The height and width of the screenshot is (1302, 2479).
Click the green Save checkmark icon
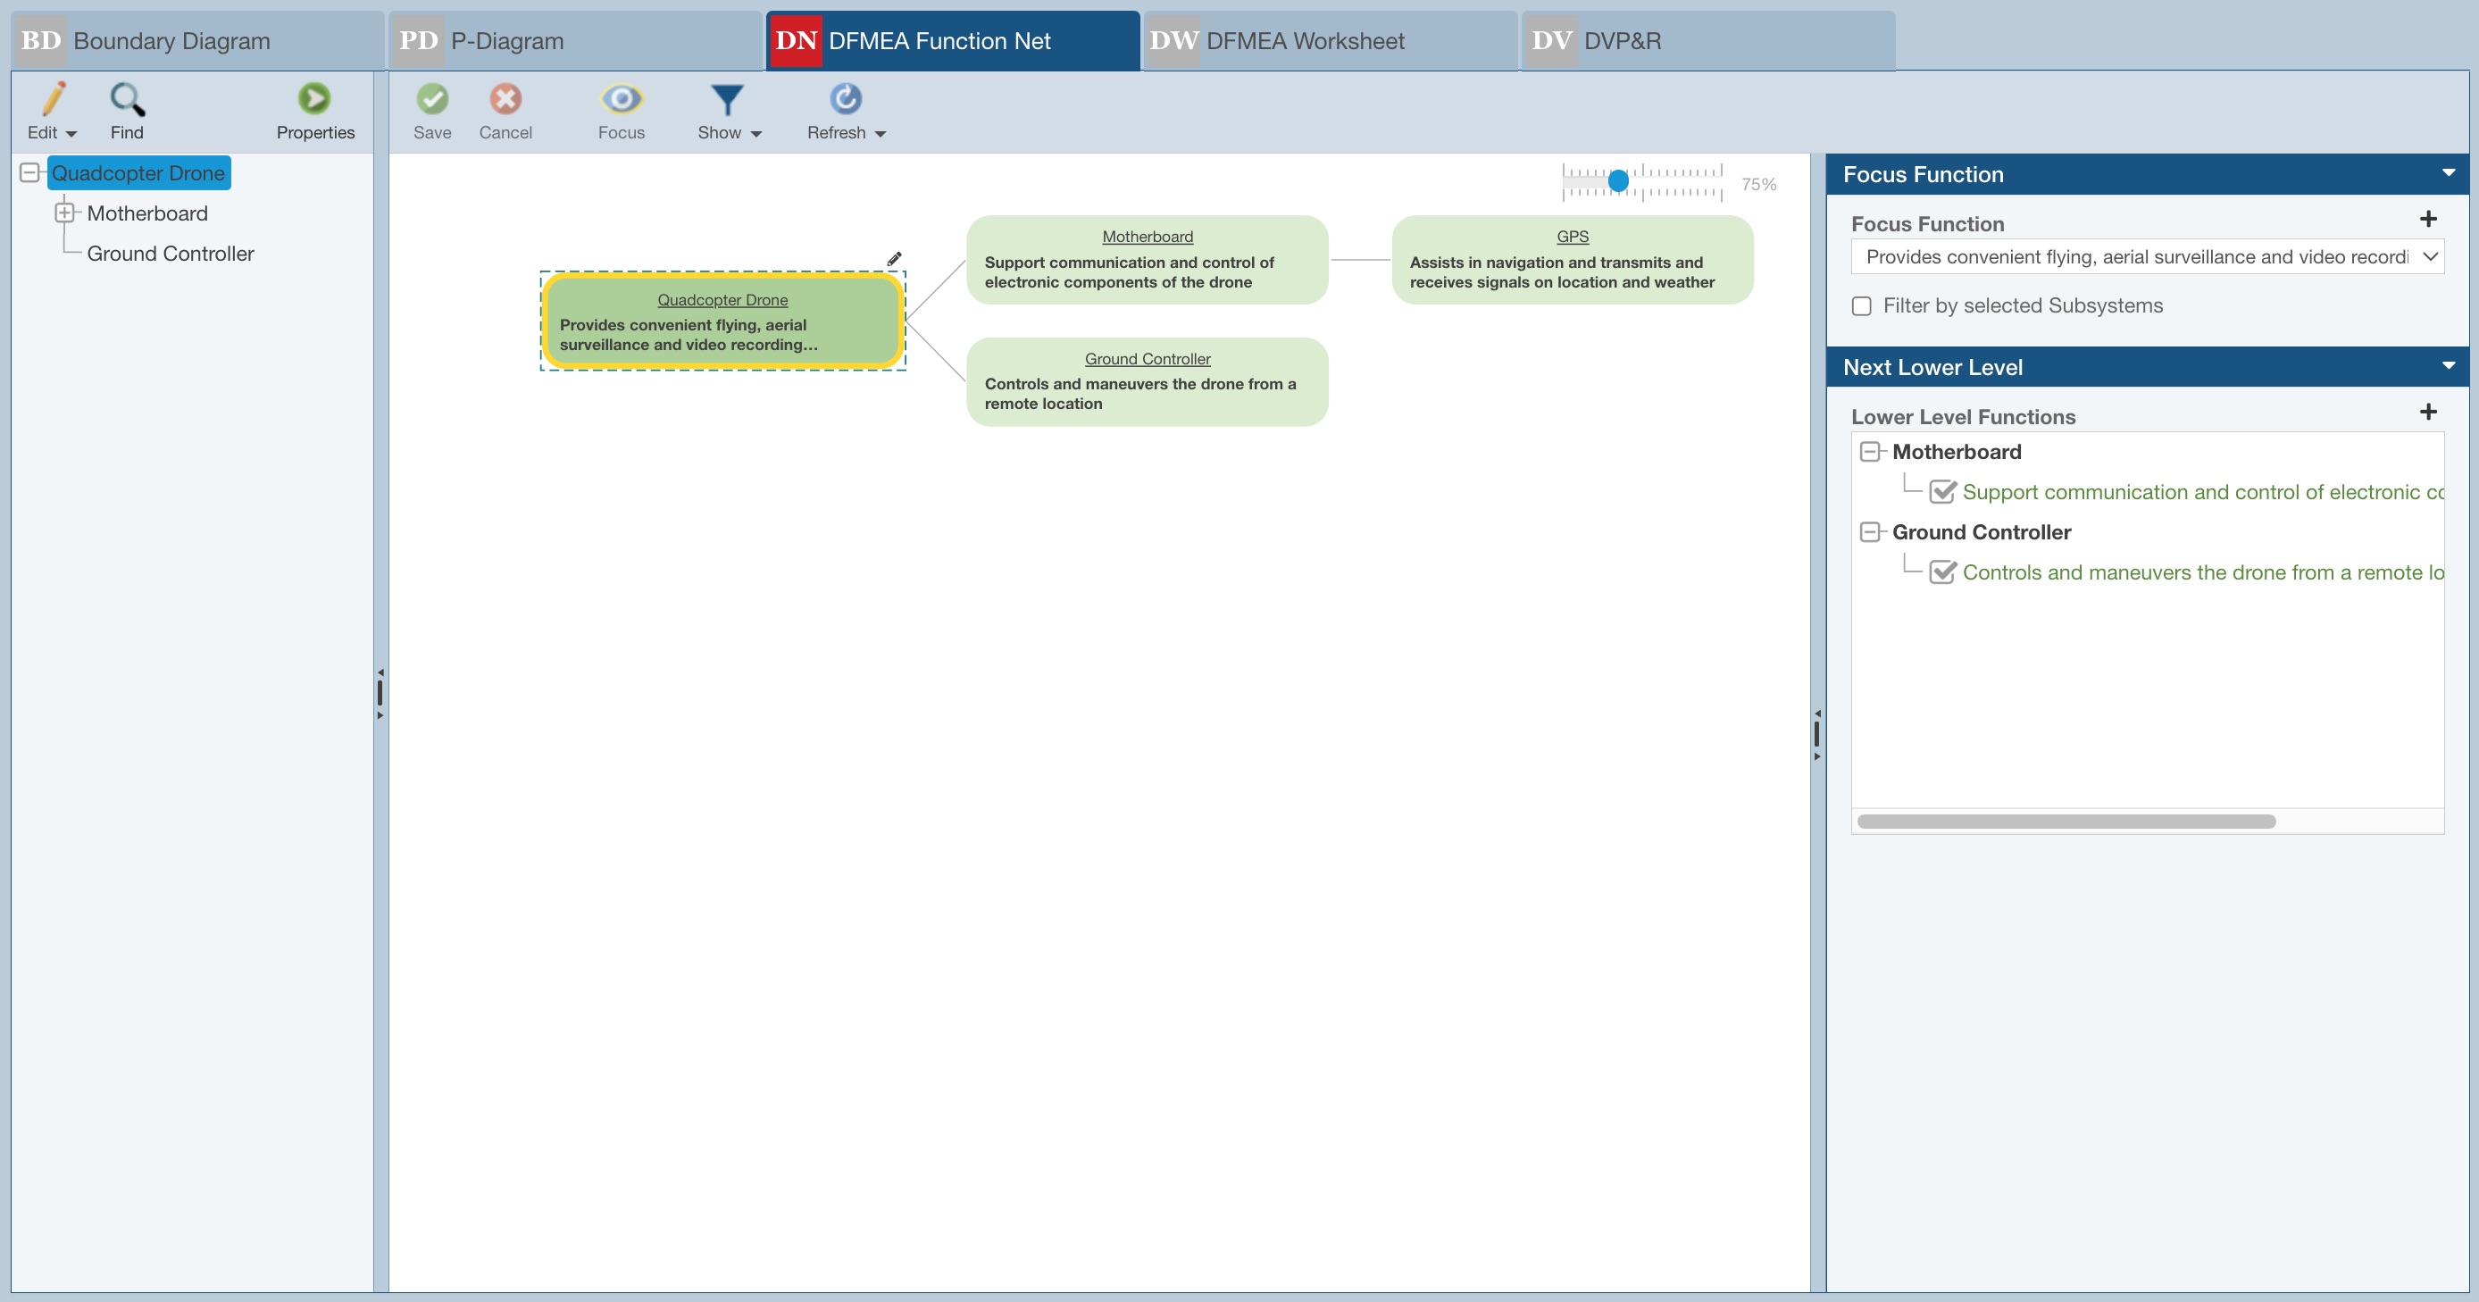(432, 99)
